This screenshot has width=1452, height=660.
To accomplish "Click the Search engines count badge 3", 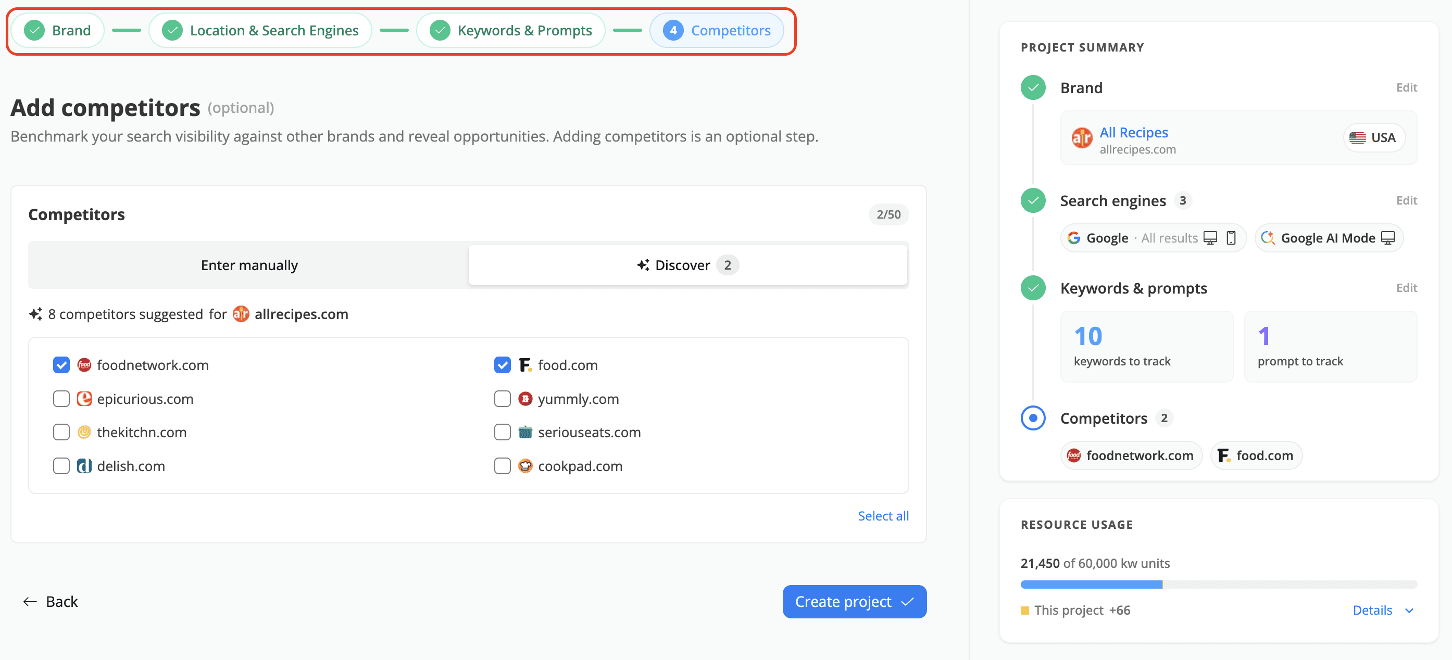I will coord(1183,200).
